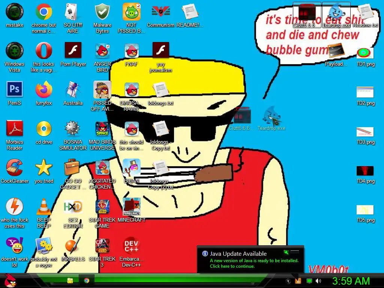Launch the Flash "Porn Player" icon

point(73,54)
